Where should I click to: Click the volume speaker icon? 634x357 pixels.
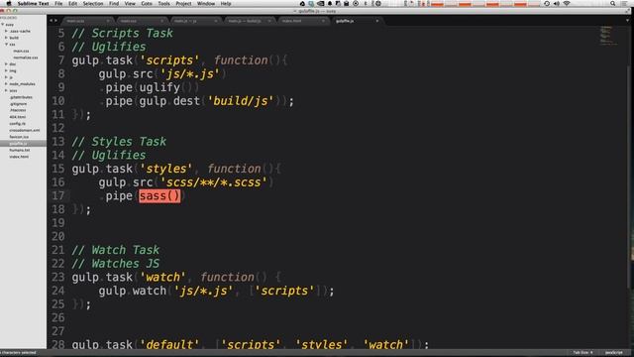click(557, 4)
